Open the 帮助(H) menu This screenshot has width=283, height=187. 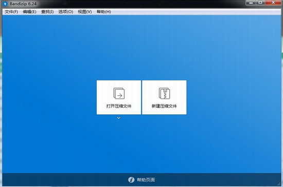[104, 12]
